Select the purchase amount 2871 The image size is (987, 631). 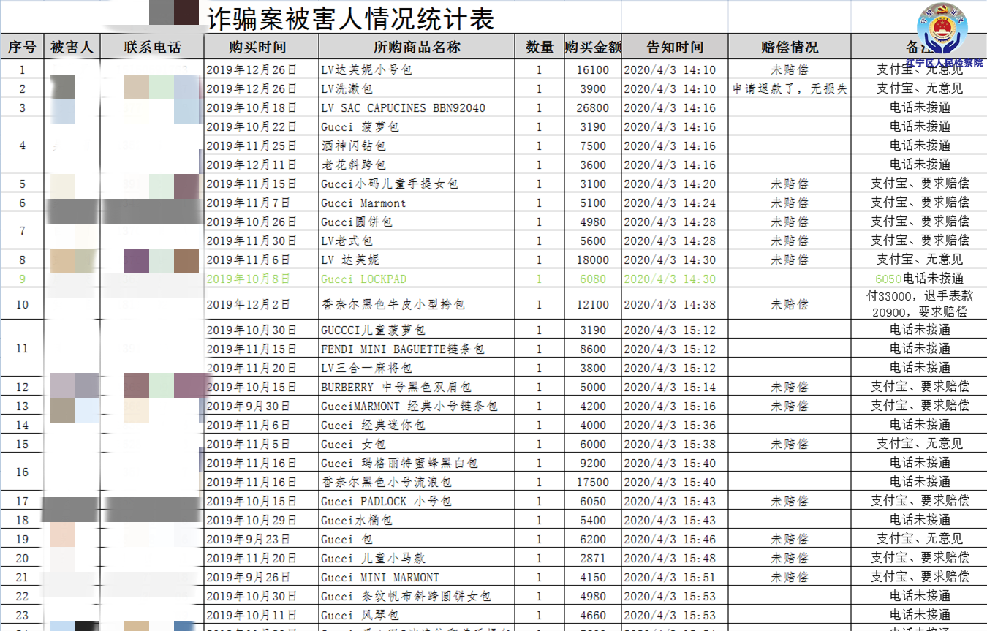click(x=592, y=559)
